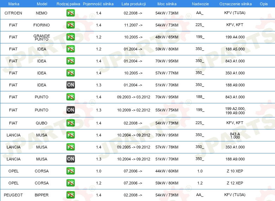
Task: Select the CITROEN brand cell
Action: click(x=13, y=13)
